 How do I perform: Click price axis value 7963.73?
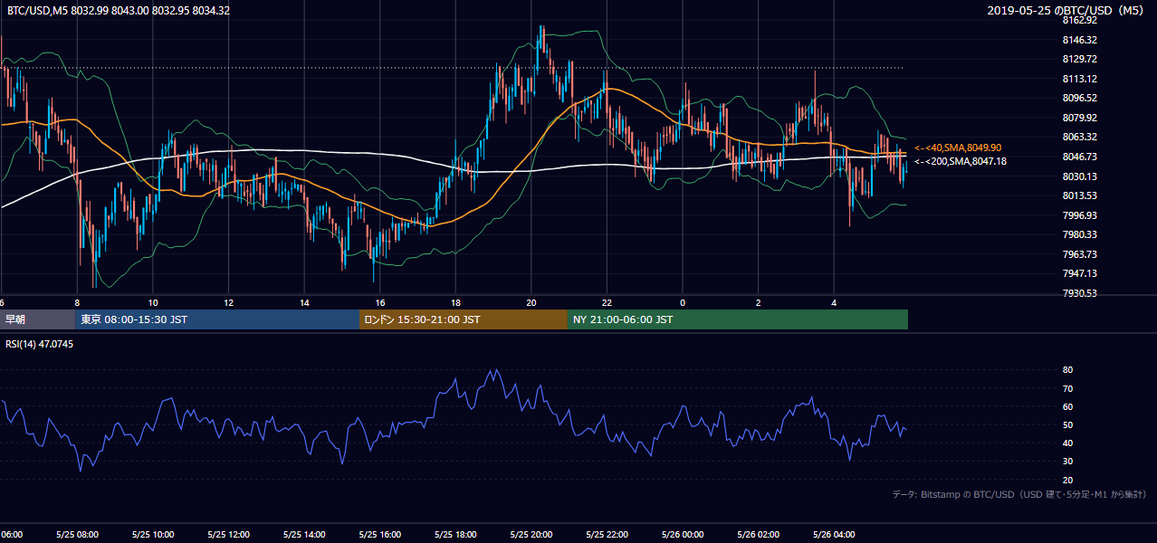[x=1079, y=254]
